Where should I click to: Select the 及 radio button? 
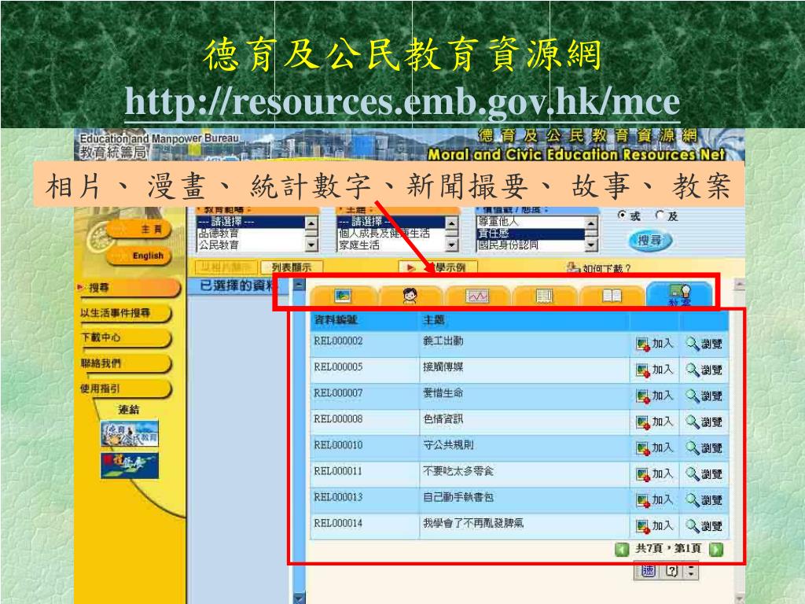coord(660,215)
